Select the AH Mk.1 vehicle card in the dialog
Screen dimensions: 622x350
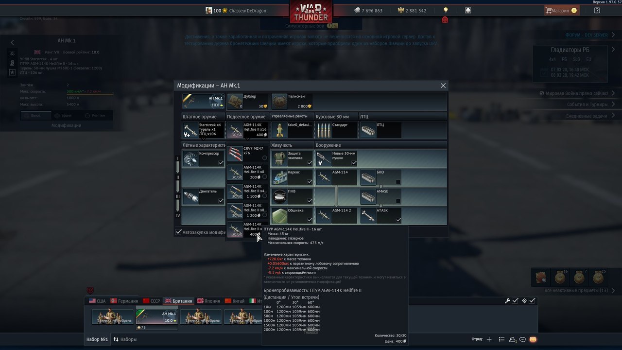click(204, 102)
